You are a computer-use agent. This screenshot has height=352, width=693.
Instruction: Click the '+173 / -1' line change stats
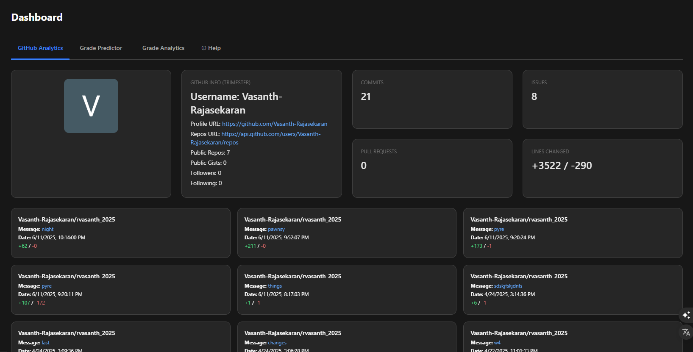pyautogui.click(x=481, y=246)
